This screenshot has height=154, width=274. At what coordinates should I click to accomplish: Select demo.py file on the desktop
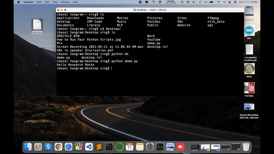(37, 26)
